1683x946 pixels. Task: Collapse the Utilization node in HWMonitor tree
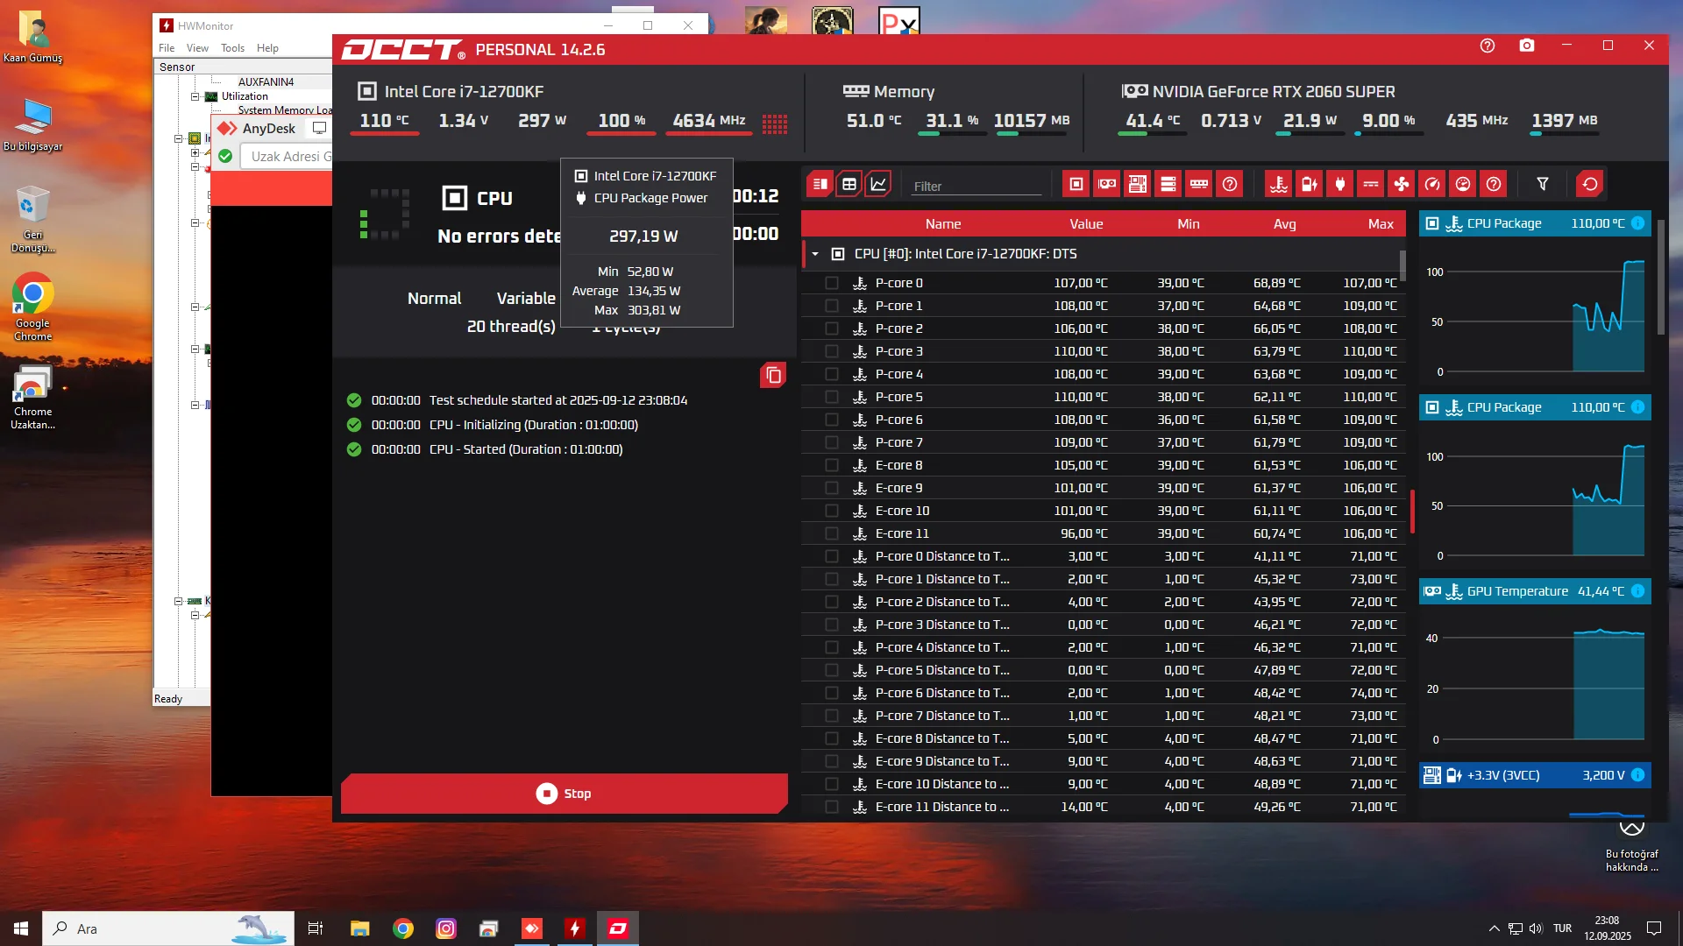pos(195,96)
